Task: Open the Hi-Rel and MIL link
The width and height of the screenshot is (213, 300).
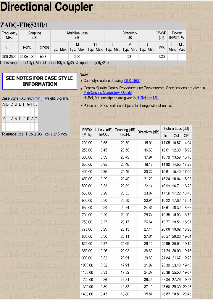Action: tap(148, 98)
